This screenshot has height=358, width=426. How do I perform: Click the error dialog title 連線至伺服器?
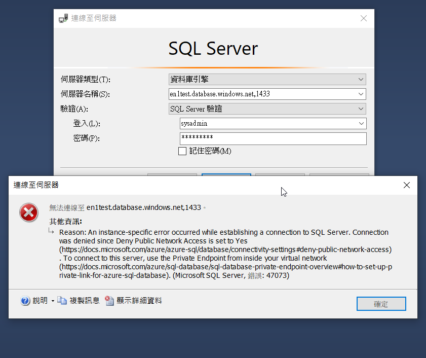coord(36,185)
